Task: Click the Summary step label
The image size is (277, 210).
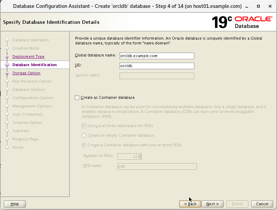Action: [21, 131]
